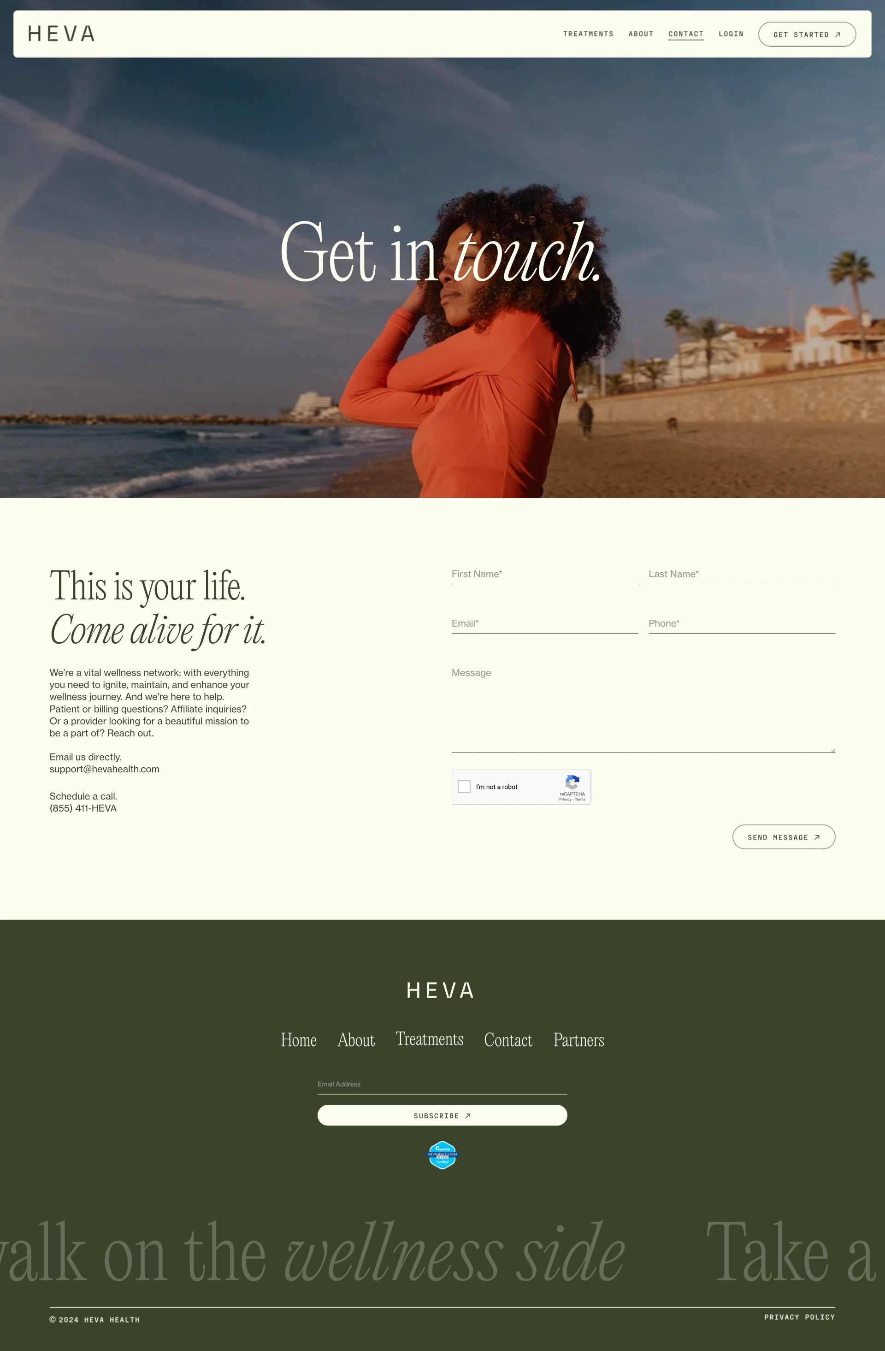Viewport: 885px width, 1351px height.
Task: Click support@hevahealth.com email link
Action: 104,769
